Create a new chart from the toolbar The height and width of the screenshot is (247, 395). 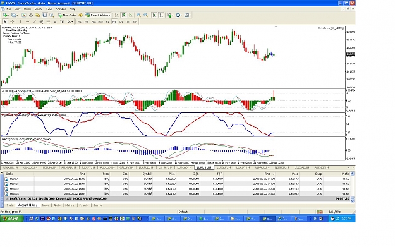tap(6, 15)
